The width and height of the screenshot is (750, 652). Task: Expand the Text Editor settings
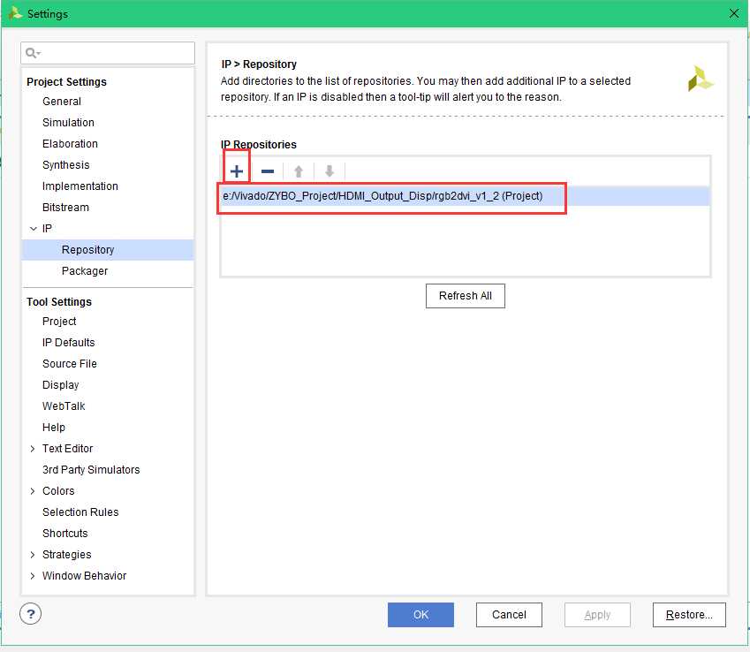pos(33,449)
